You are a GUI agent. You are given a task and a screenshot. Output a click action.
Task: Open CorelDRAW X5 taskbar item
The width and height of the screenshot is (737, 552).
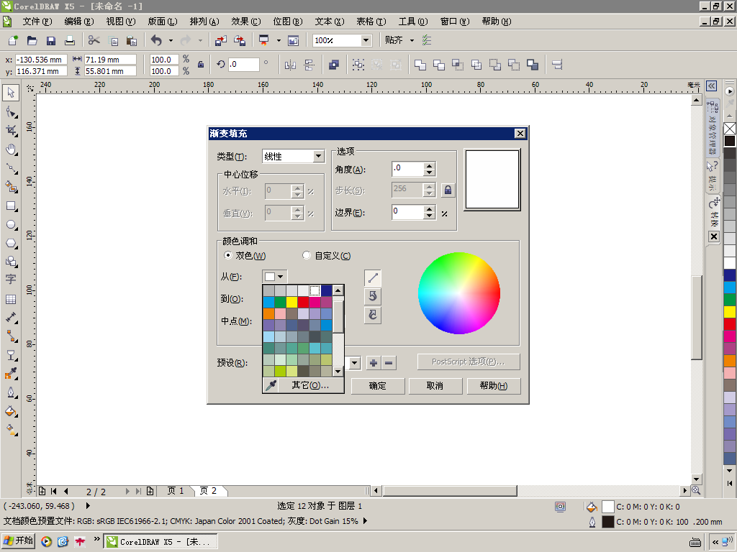pos(160,542)
